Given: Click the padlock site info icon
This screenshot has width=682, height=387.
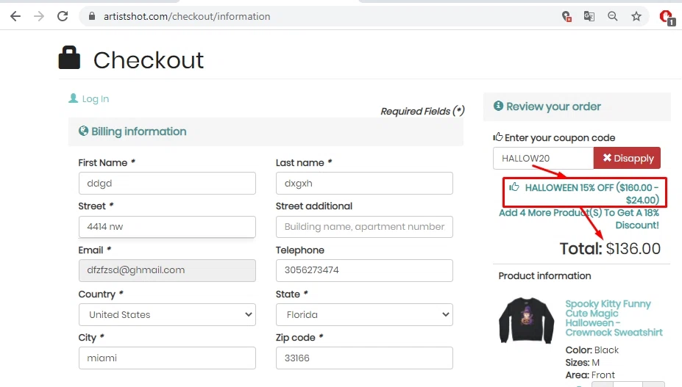Looking at the screenshot, I should (x=91, y=16).
